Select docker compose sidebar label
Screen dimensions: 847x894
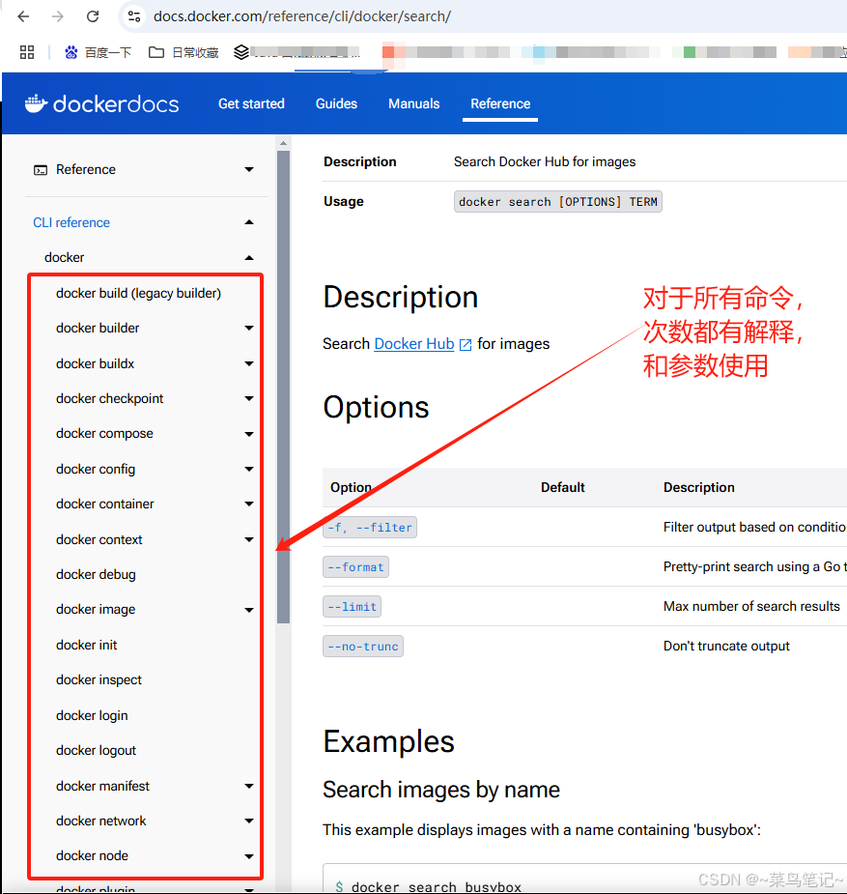click(x=104, y=433)
